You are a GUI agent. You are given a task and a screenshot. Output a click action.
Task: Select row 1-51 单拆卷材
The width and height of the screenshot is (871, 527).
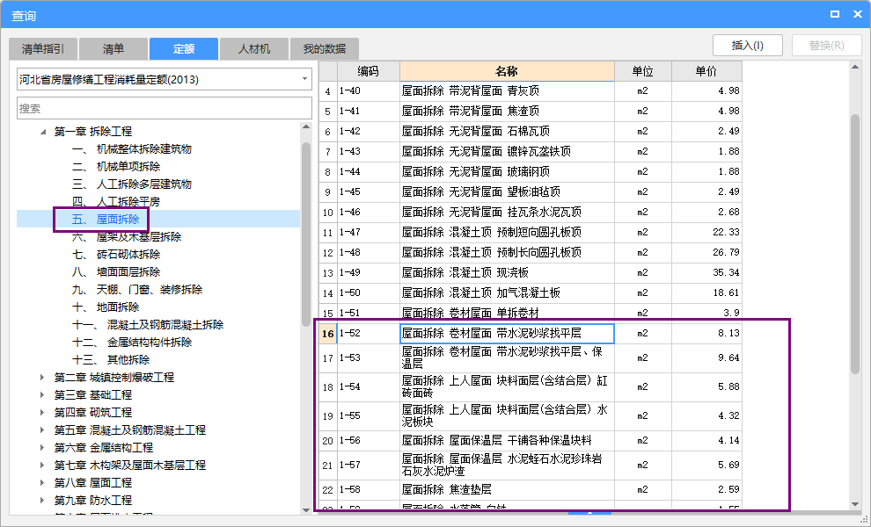(531, 313)
